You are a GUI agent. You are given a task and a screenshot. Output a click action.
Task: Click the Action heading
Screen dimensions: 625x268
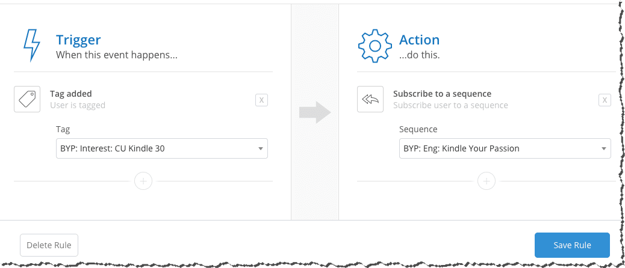[x=419, y=40]
